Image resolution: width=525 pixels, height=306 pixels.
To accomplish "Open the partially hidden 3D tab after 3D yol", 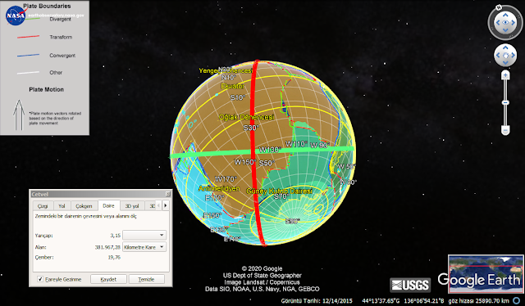I will pyautogui.click(x=152, y=206).
